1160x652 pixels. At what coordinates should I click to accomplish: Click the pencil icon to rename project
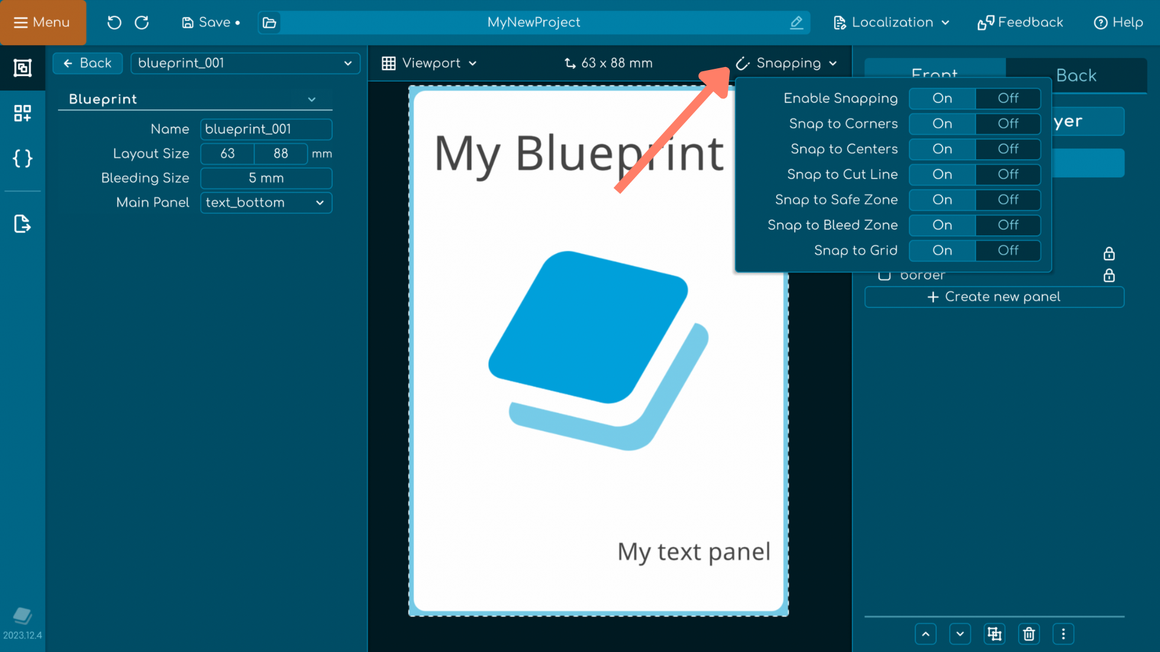796,22
